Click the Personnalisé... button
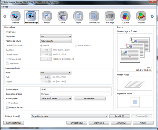Screen dimensions: 158x130 (x=90, y=99)
